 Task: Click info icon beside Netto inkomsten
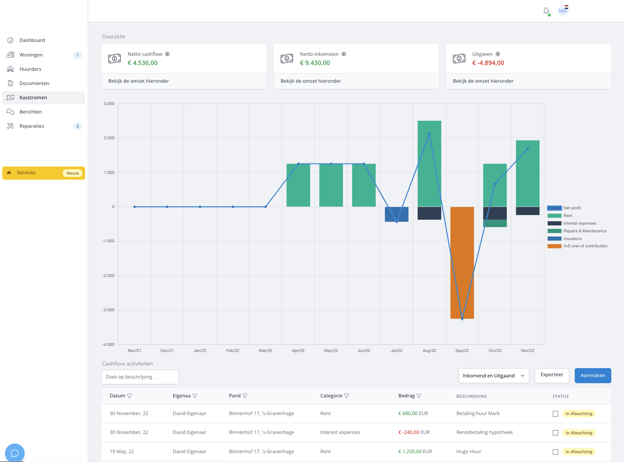point(344,54)
